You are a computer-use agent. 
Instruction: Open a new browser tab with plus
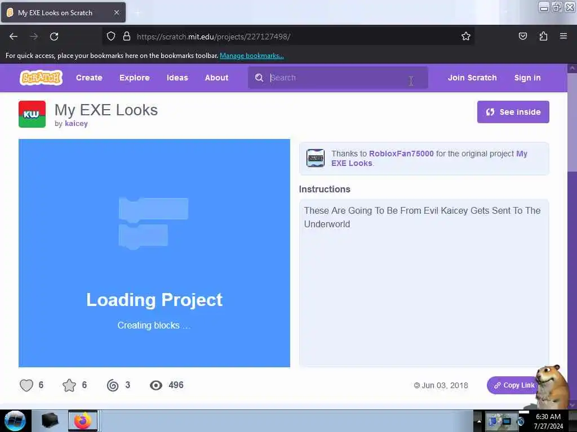point(137,12)
